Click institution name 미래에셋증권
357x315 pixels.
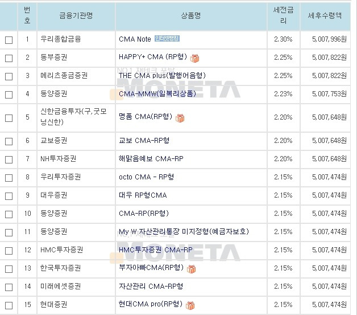pyautogui.click(x=61, y=287)
